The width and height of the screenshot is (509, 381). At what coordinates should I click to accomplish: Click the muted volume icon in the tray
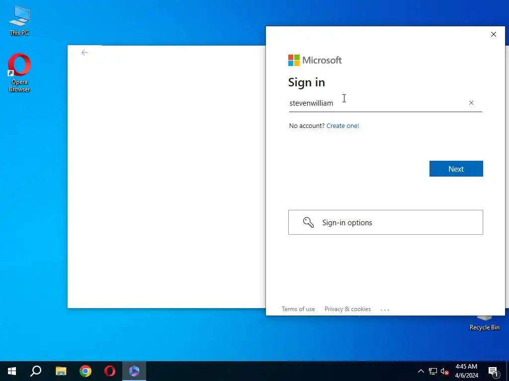pos(445,371)
